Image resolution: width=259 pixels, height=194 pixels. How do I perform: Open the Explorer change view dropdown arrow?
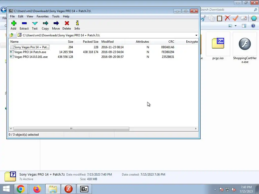pos(235,26)
